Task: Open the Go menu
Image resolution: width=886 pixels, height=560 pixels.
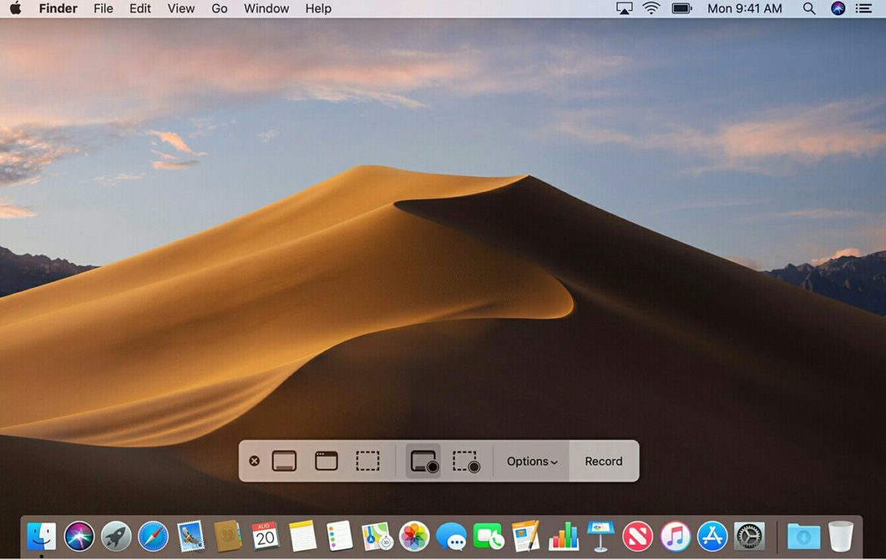Action: [x=220, y=8]
